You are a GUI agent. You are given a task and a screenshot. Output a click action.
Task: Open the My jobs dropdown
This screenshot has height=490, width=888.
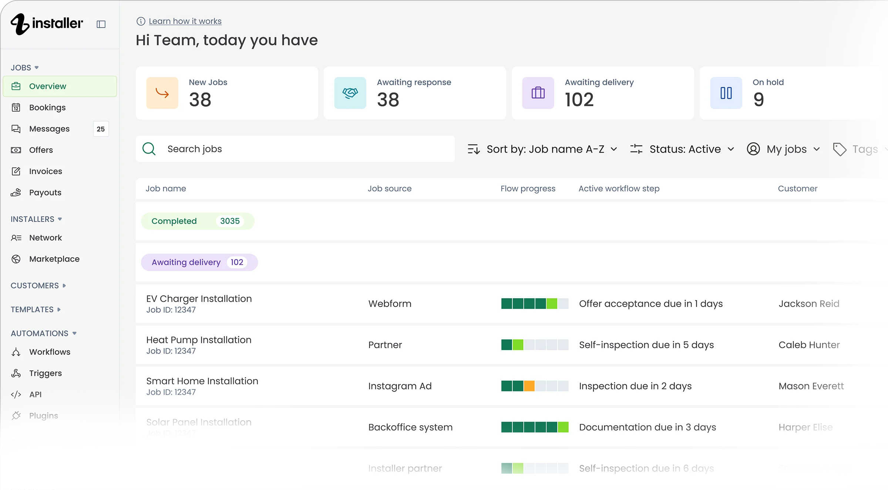[784, 149]
